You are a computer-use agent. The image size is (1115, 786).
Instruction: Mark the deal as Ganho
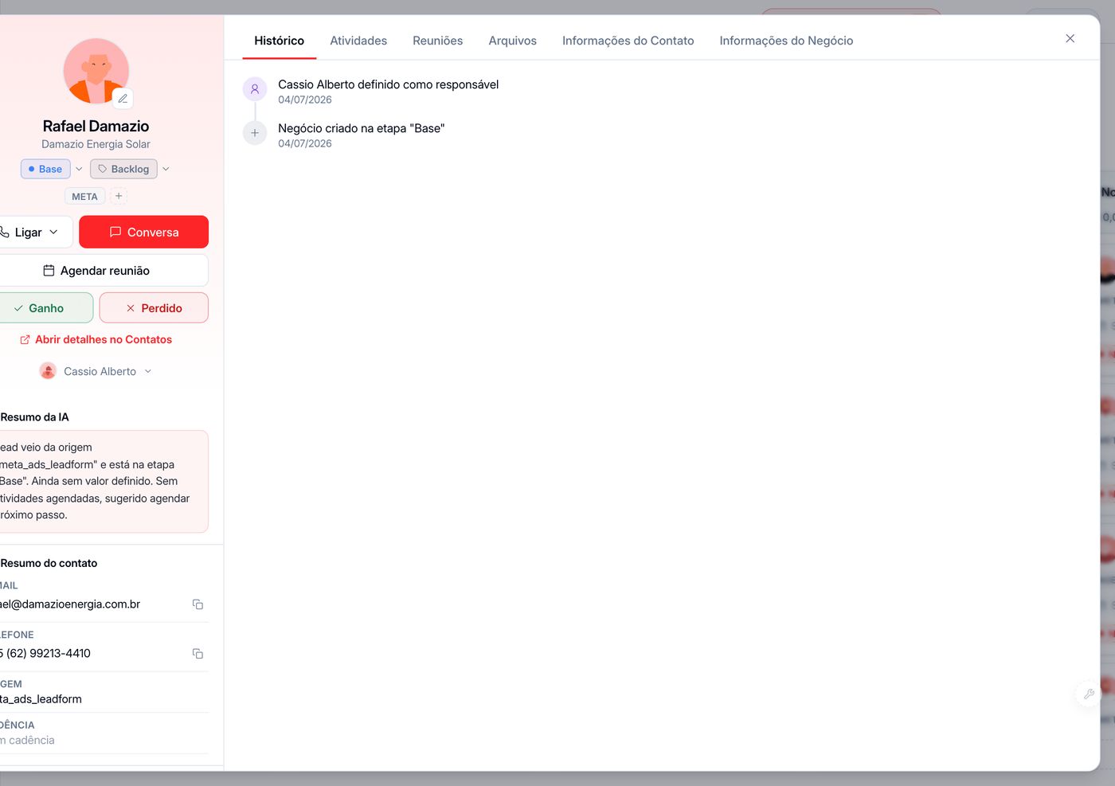pyautogui.click(x=45, y=308)
